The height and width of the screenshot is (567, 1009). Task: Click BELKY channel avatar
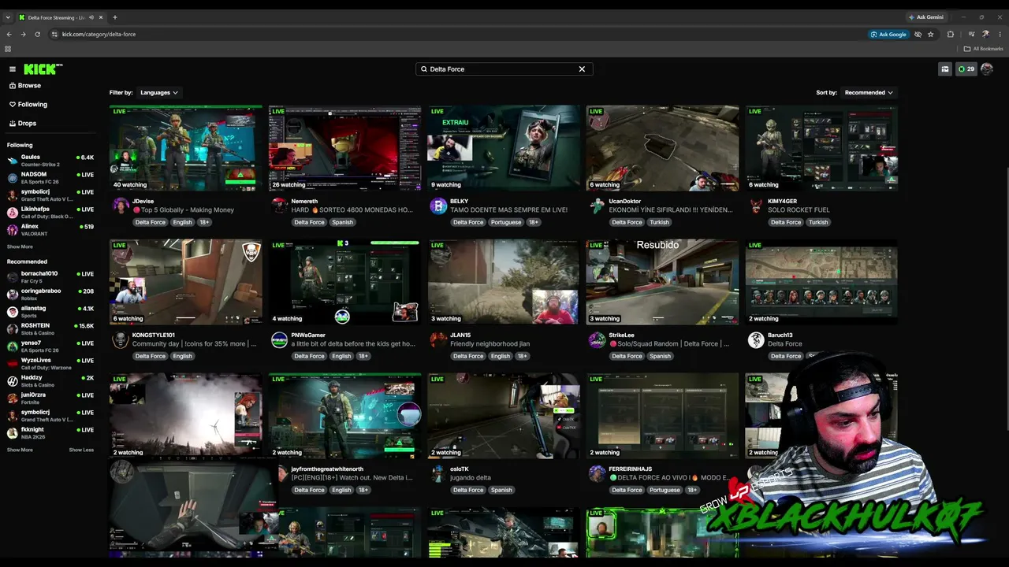click(438, 206)
